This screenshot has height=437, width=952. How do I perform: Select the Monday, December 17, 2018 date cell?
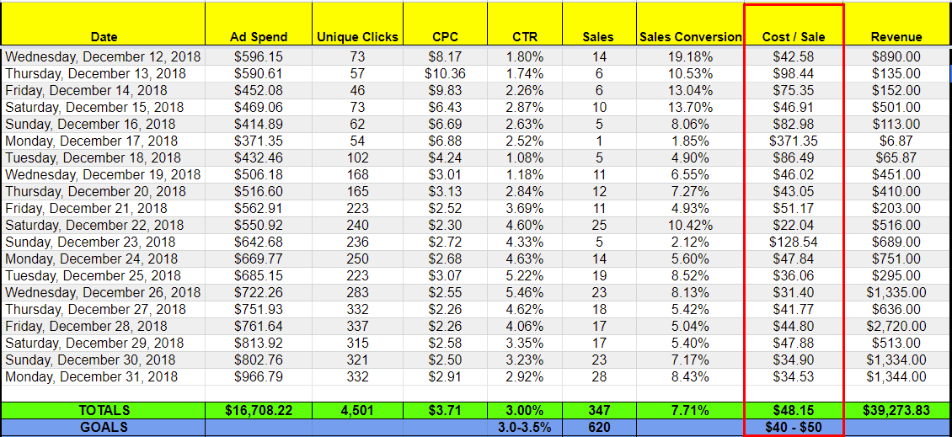click(x=104, y=141)
